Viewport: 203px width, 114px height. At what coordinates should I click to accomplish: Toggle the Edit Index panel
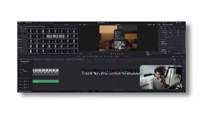coord(42,23)
